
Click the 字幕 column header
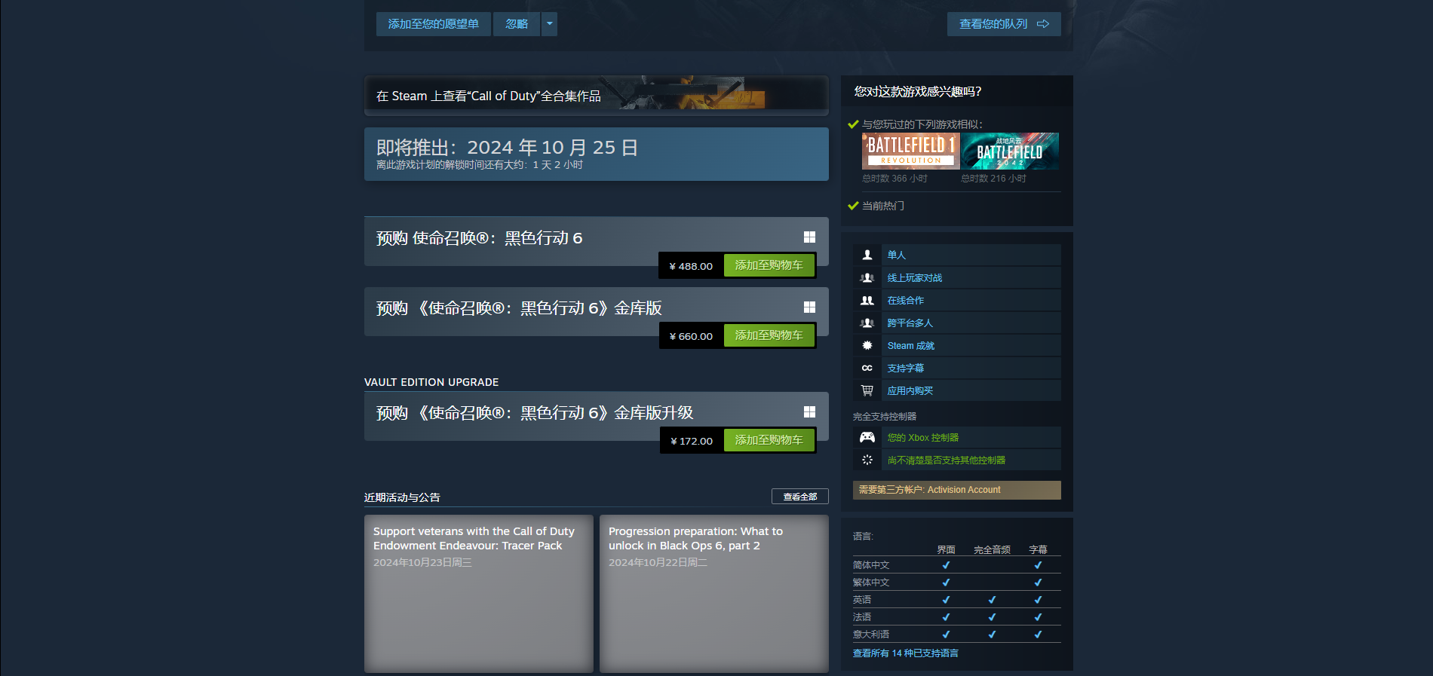1039,550
